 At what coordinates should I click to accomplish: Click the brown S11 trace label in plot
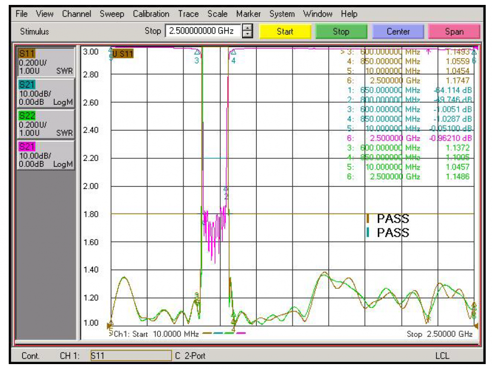click(x=122, y=54)
